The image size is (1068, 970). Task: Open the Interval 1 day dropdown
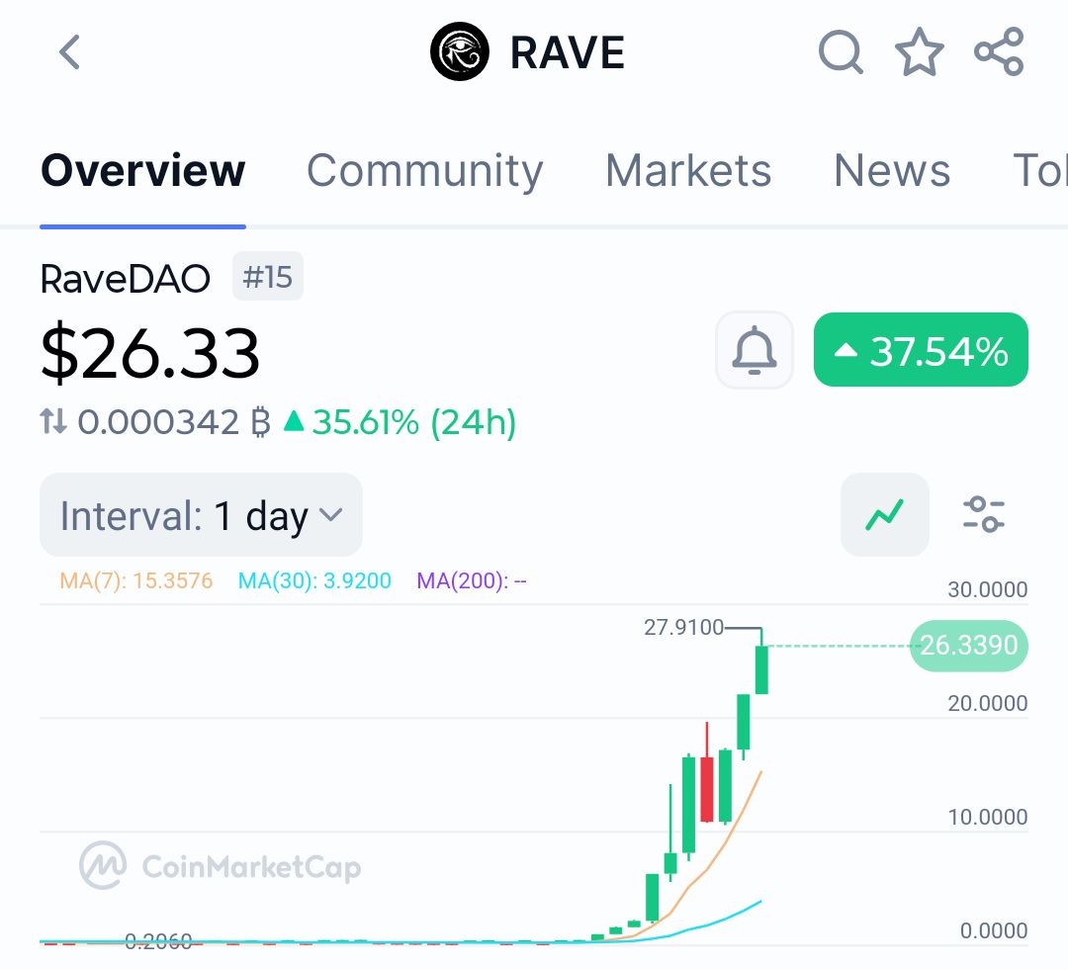201,515
